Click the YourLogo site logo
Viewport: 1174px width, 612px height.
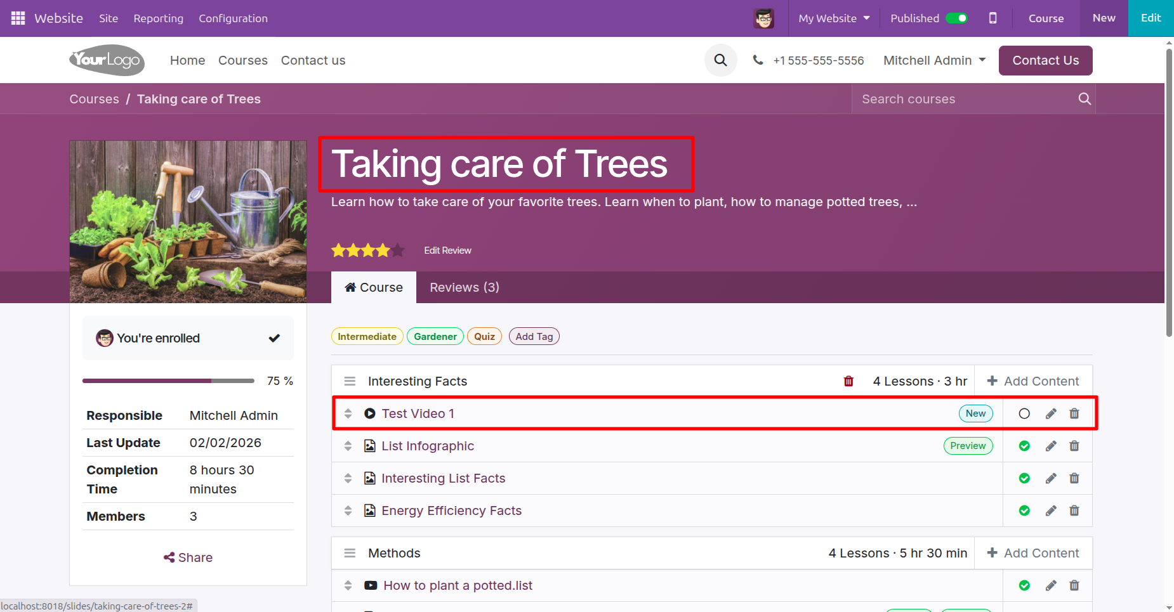(x=107, y=60)
